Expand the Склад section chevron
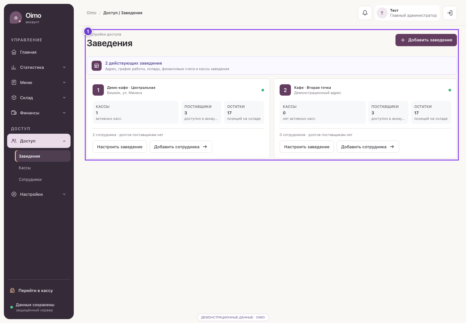466x323 pixels. tap(64, 98)
